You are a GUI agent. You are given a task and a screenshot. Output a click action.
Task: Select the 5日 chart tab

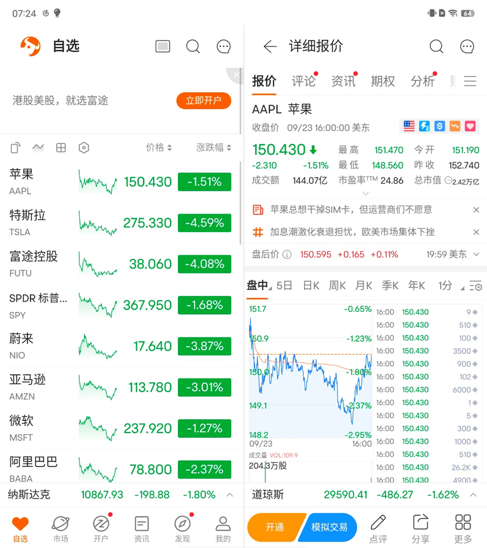pyautogui.click(x=284, y=286)
